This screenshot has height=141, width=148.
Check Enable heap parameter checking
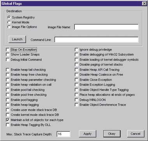tap(8, 80)
